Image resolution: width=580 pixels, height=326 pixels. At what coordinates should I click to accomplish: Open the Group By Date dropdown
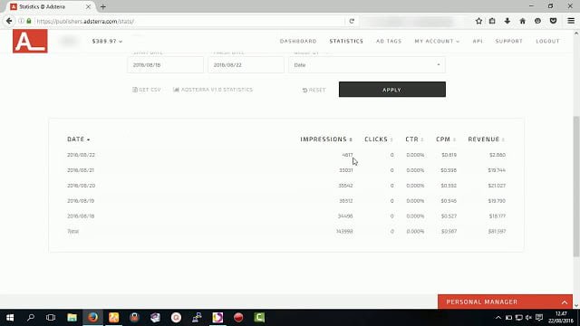(366, 65)
